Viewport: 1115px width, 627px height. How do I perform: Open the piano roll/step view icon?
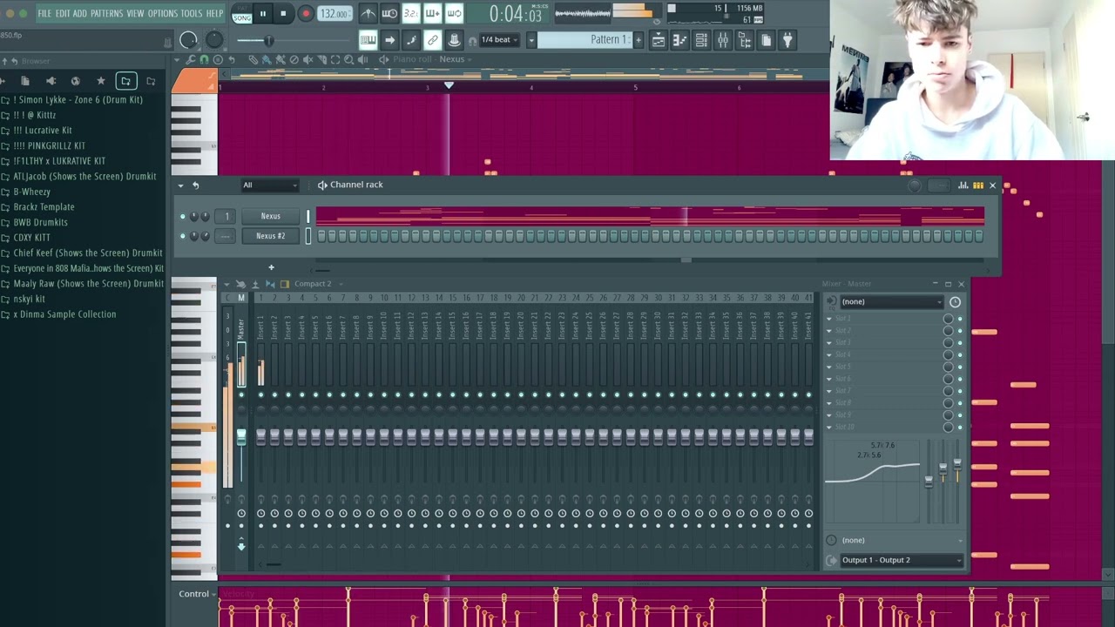(x=680, y=40)
